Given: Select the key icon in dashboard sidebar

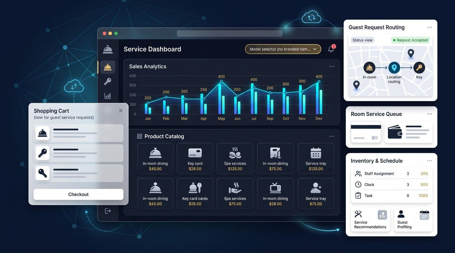Looking at the screenshot, I should coord(108,81).
